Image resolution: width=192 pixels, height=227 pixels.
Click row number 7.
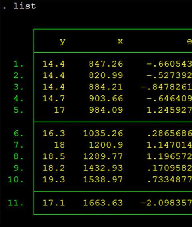tap(18, 145)
